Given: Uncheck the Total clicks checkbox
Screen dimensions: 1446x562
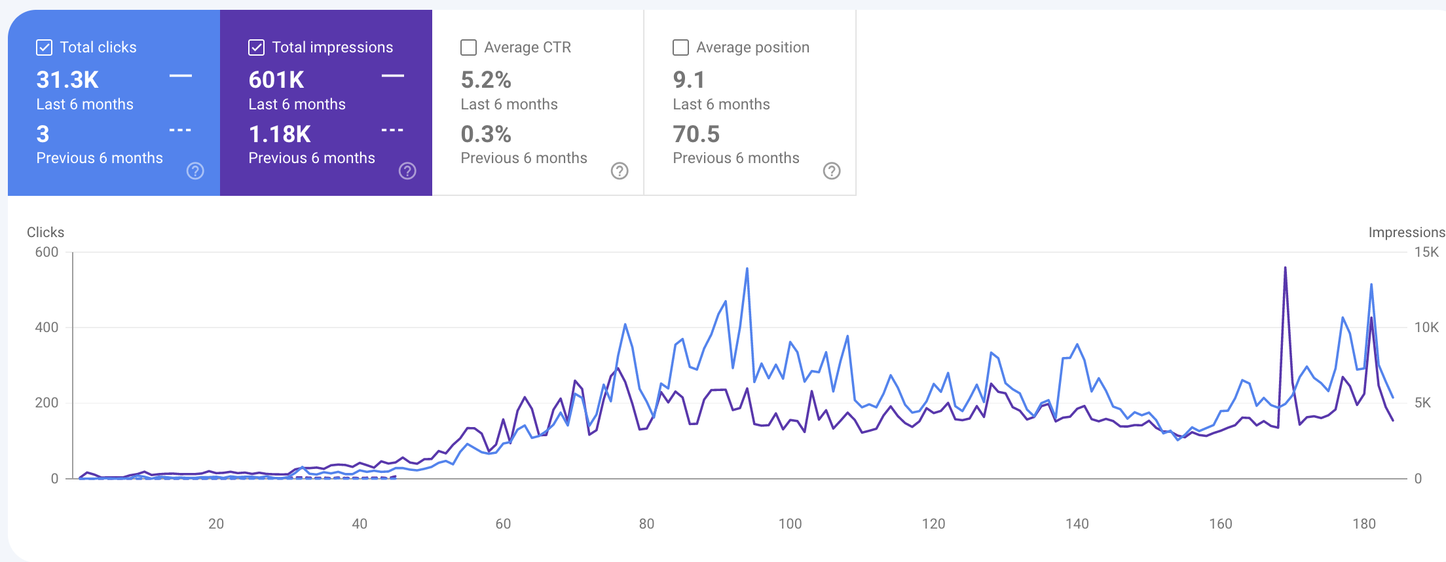Looking at the screenshot, I should (x=45, y=47).
